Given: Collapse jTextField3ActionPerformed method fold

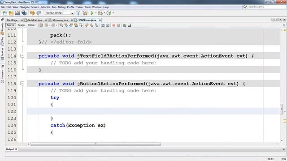Looking at the screenshot, I should 22,55.
